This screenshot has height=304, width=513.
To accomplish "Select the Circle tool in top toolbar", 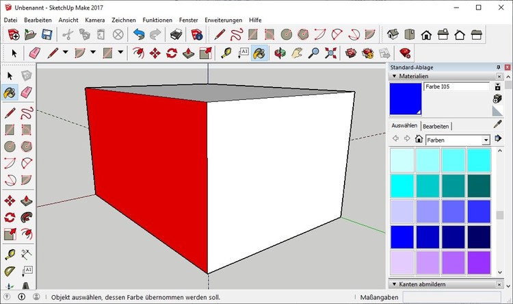I will 287,34.
